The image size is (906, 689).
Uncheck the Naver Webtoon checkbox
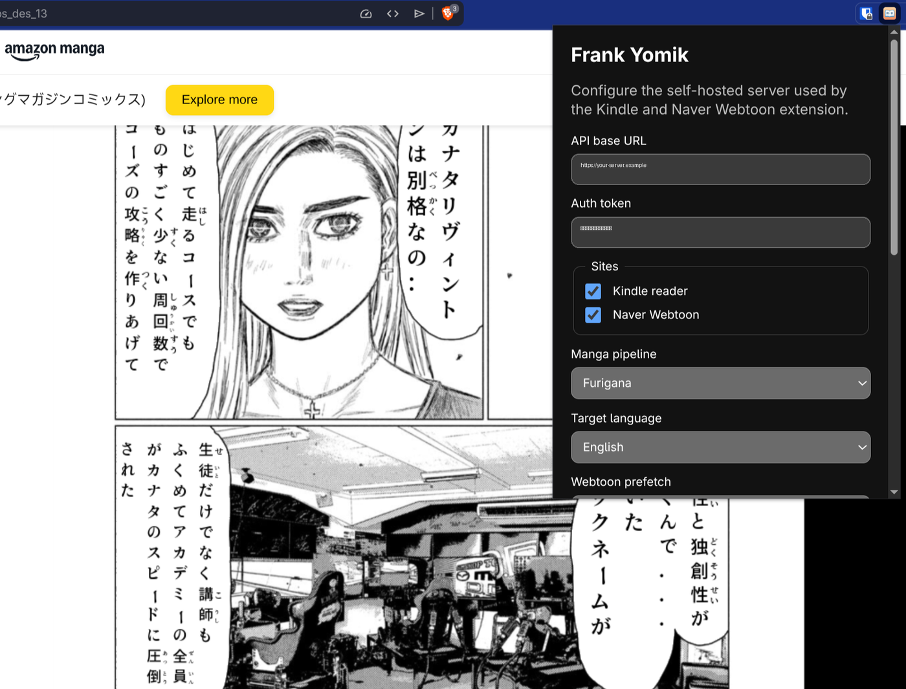point(593,315)
